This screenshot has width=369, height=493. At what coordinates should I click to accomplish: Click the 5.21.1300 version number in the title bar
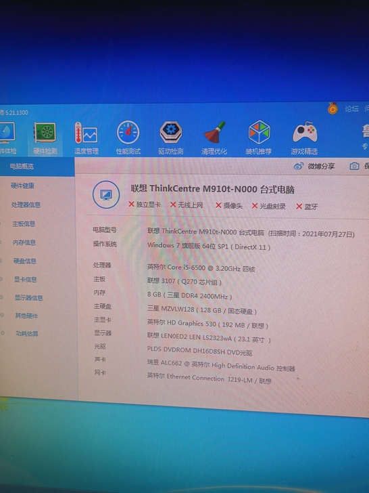17,112
